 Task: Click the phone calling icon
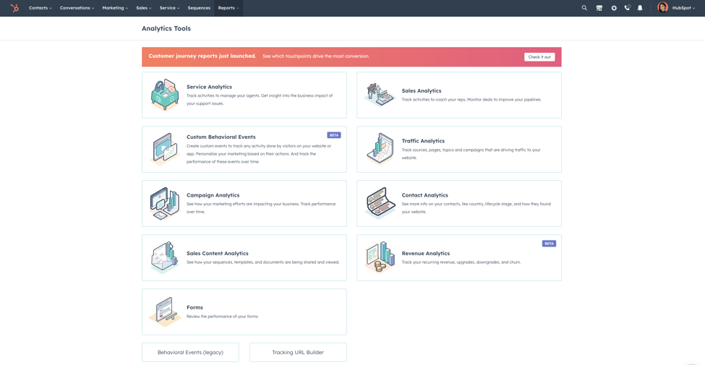627,8
